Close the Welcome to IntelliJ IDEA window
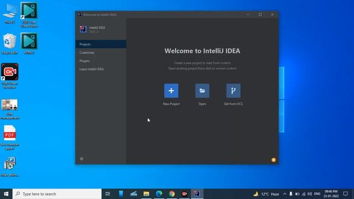 click(272, 15)
